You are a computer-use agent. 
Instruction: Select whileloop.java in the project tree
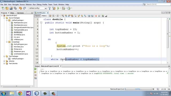click(x=18, y=39)
